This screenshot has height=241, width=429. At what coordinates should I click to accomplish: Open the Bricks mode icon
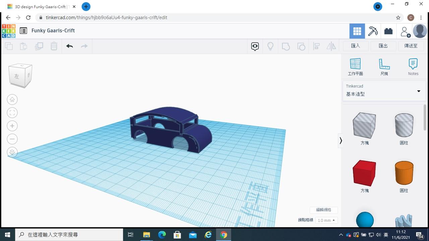pos(388,31)
